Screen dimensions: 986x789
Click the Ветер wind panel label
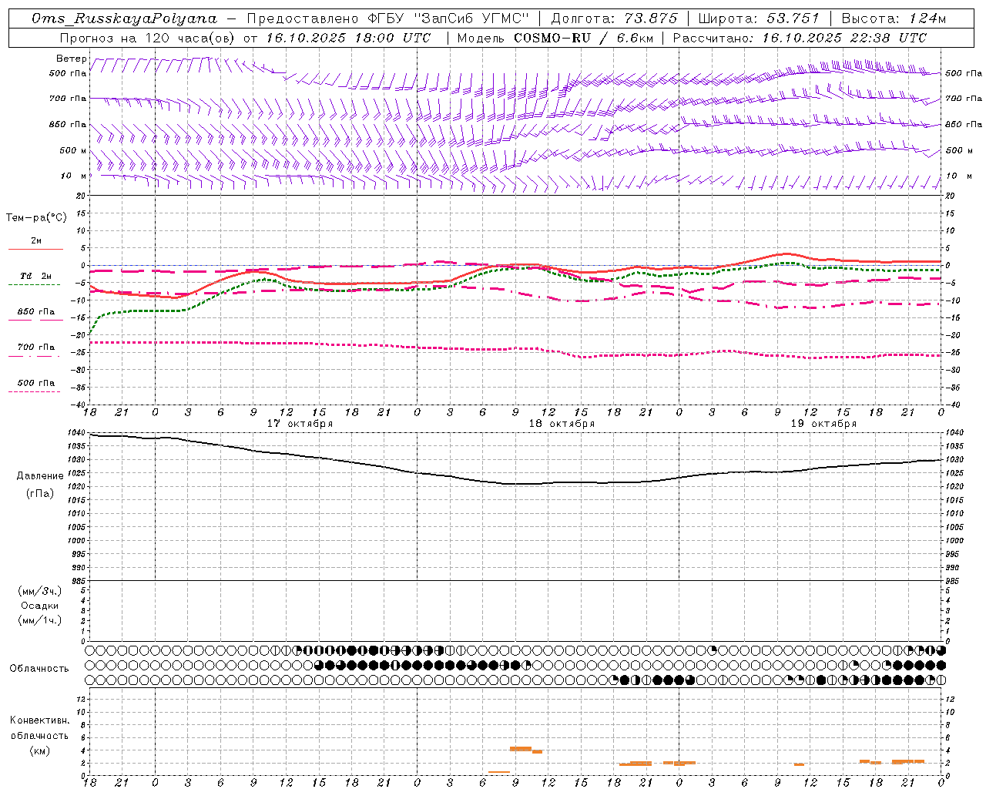coord(72,59)
